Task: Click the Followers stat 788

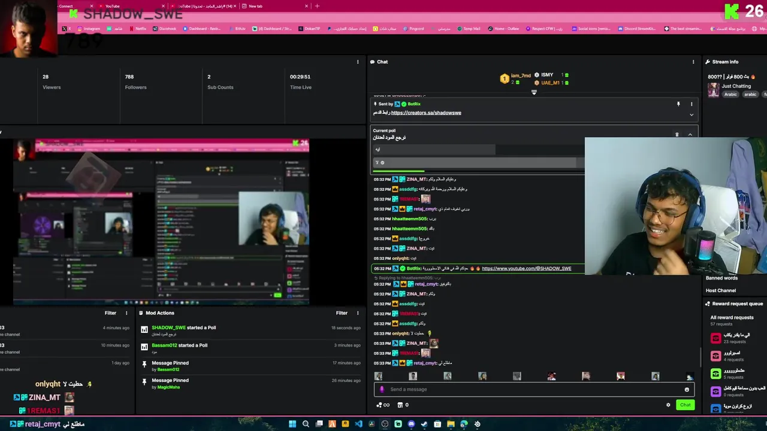Action: [x=135, y=81]
